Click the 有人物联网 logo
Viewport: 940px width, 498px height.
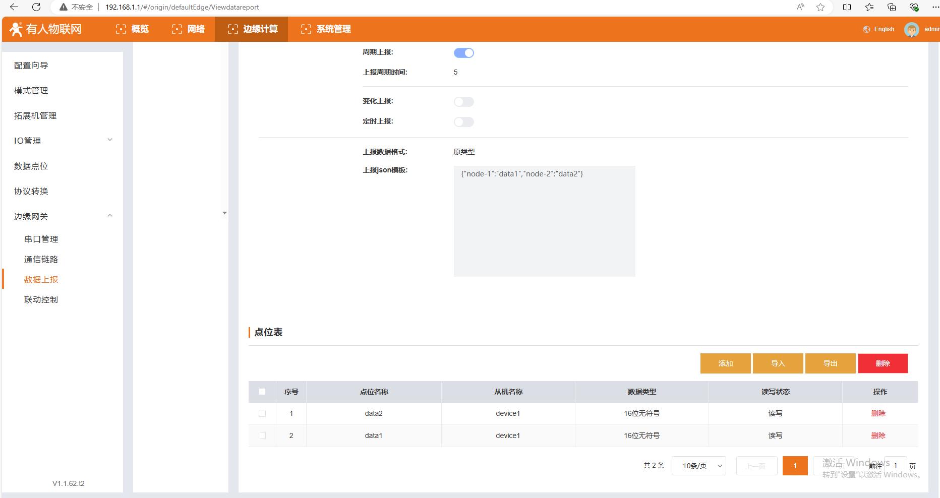pyautogui.click(x=46, y=29)
